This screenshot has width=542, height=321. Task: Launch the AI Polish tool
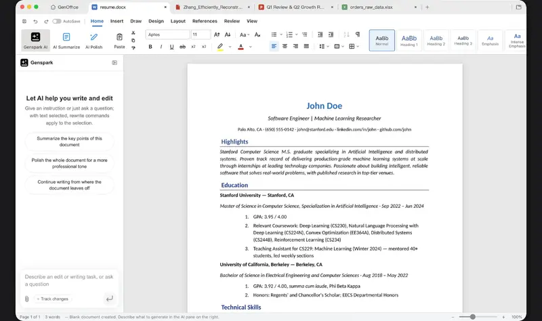93,40
